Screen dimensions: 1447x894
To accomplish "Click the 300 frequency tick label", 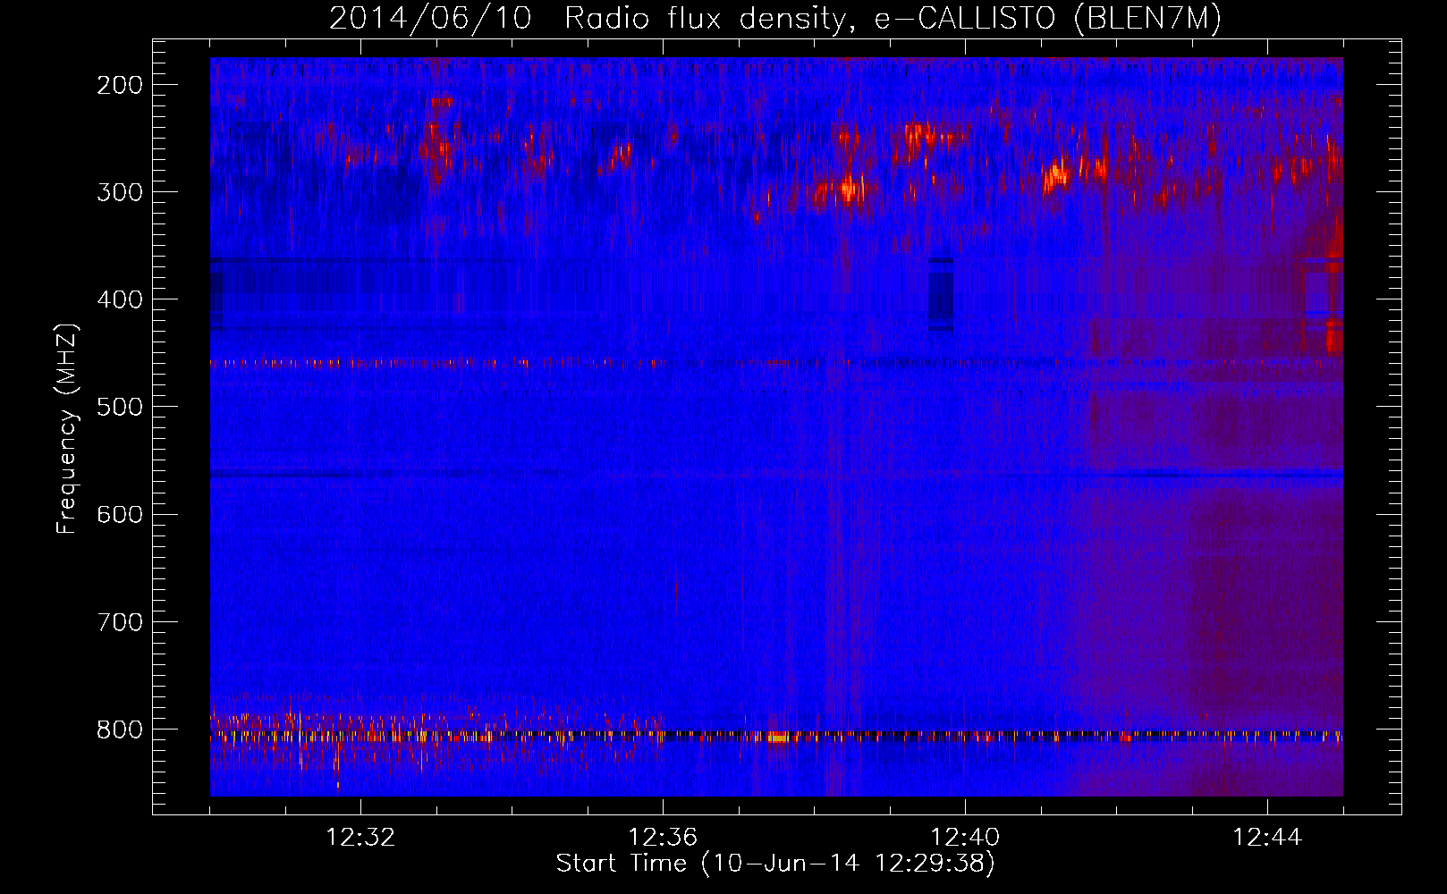I will click(x=120, y=192).
